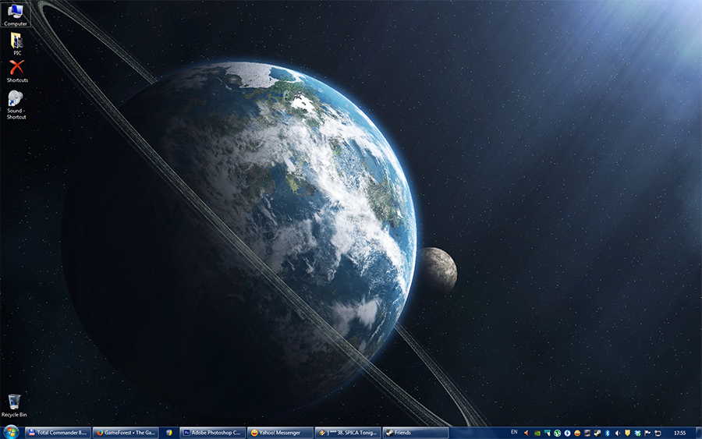The image size is (702, 439).
Task: Click the network connection tray icon
Action: [658, 434]
